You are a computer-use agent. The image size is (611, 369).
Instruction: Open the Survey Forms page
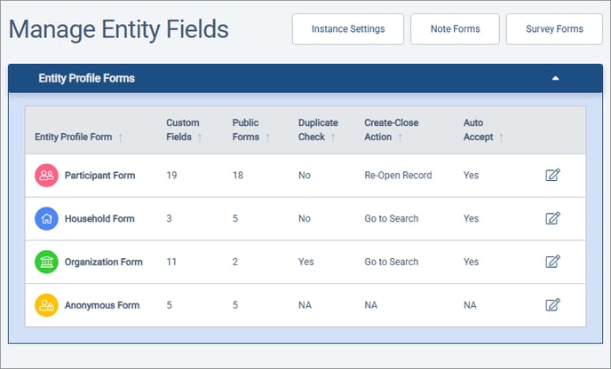click(x=554, y=29)
